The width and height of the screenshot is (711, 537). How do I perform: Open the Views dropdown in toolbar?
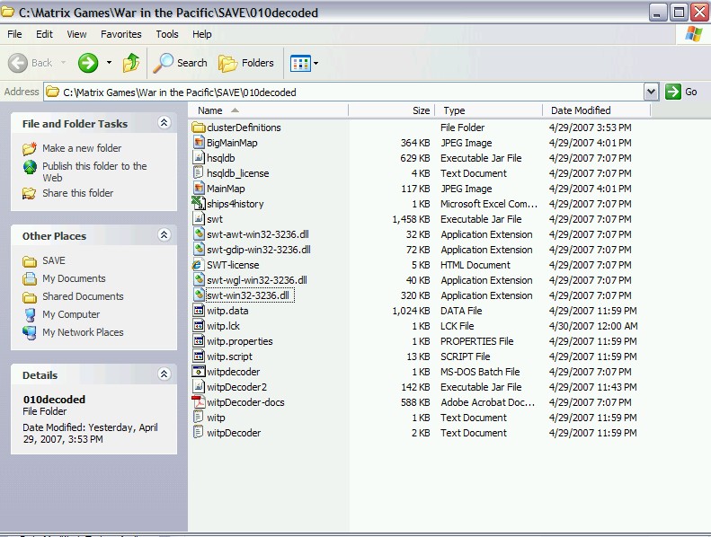[304, 63]
